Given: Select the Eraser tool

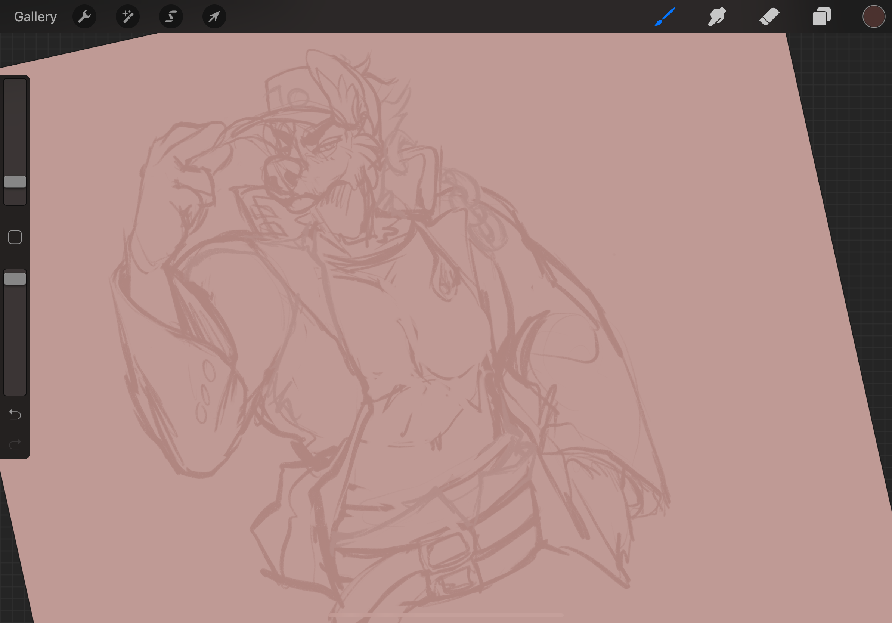Looking at the screenshot, I should click(769, 17).
